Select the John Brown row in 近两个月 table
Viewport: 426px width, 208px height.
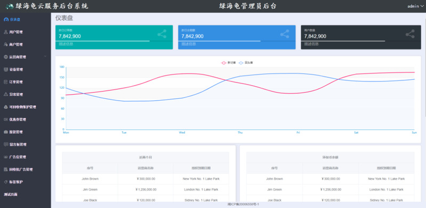[x=146, y=179]
